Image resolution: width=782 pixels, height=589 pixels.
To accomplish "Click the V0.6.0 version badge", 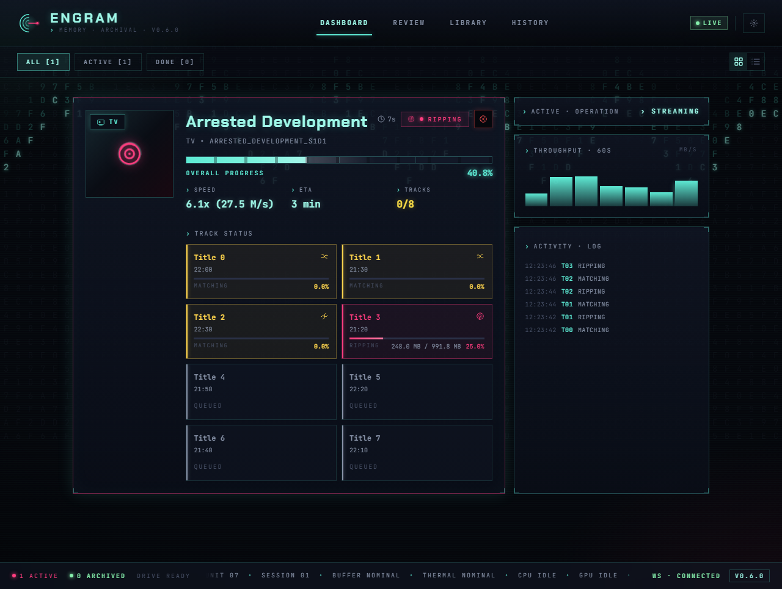I will click(749, 576).
